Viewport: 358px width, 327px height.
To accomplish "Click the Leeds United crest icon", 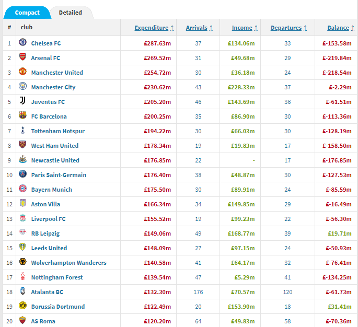I will [22, 247].
